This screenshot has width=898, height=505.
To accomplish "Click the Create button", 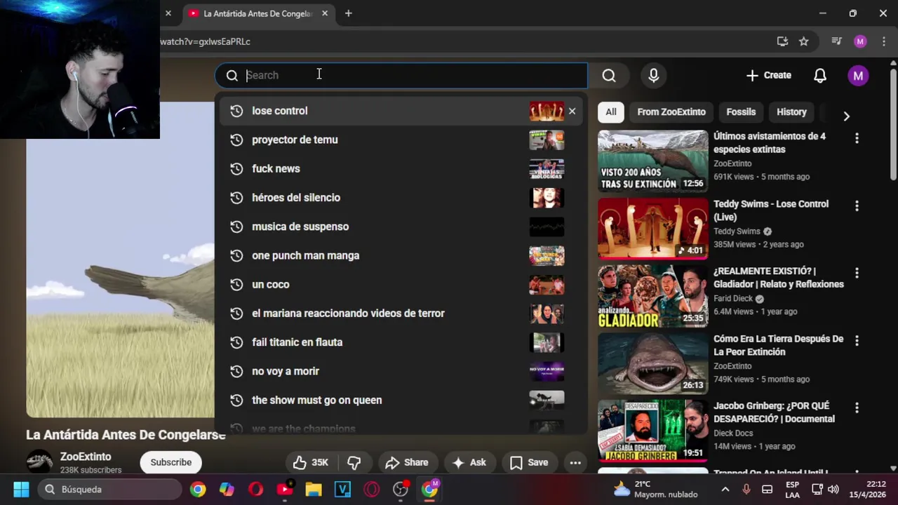I will point(768,76).
